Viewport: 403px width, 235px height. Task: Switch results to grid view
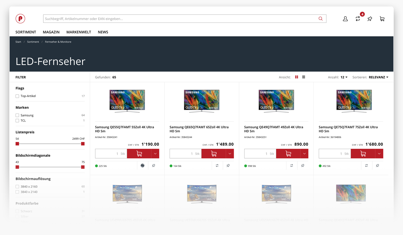pos(297,77)
